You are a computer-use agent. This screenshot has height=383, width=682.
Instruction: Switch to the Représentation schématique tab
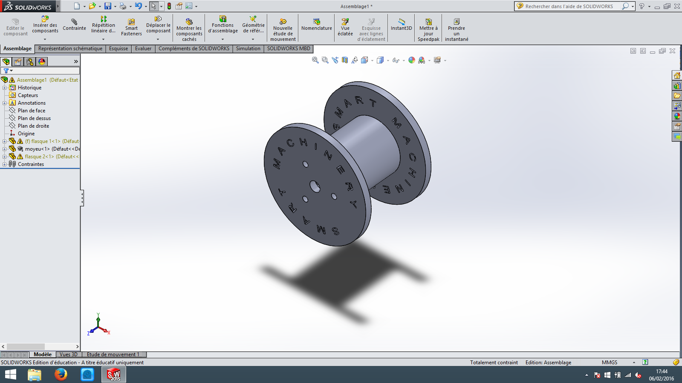point(70,49)
